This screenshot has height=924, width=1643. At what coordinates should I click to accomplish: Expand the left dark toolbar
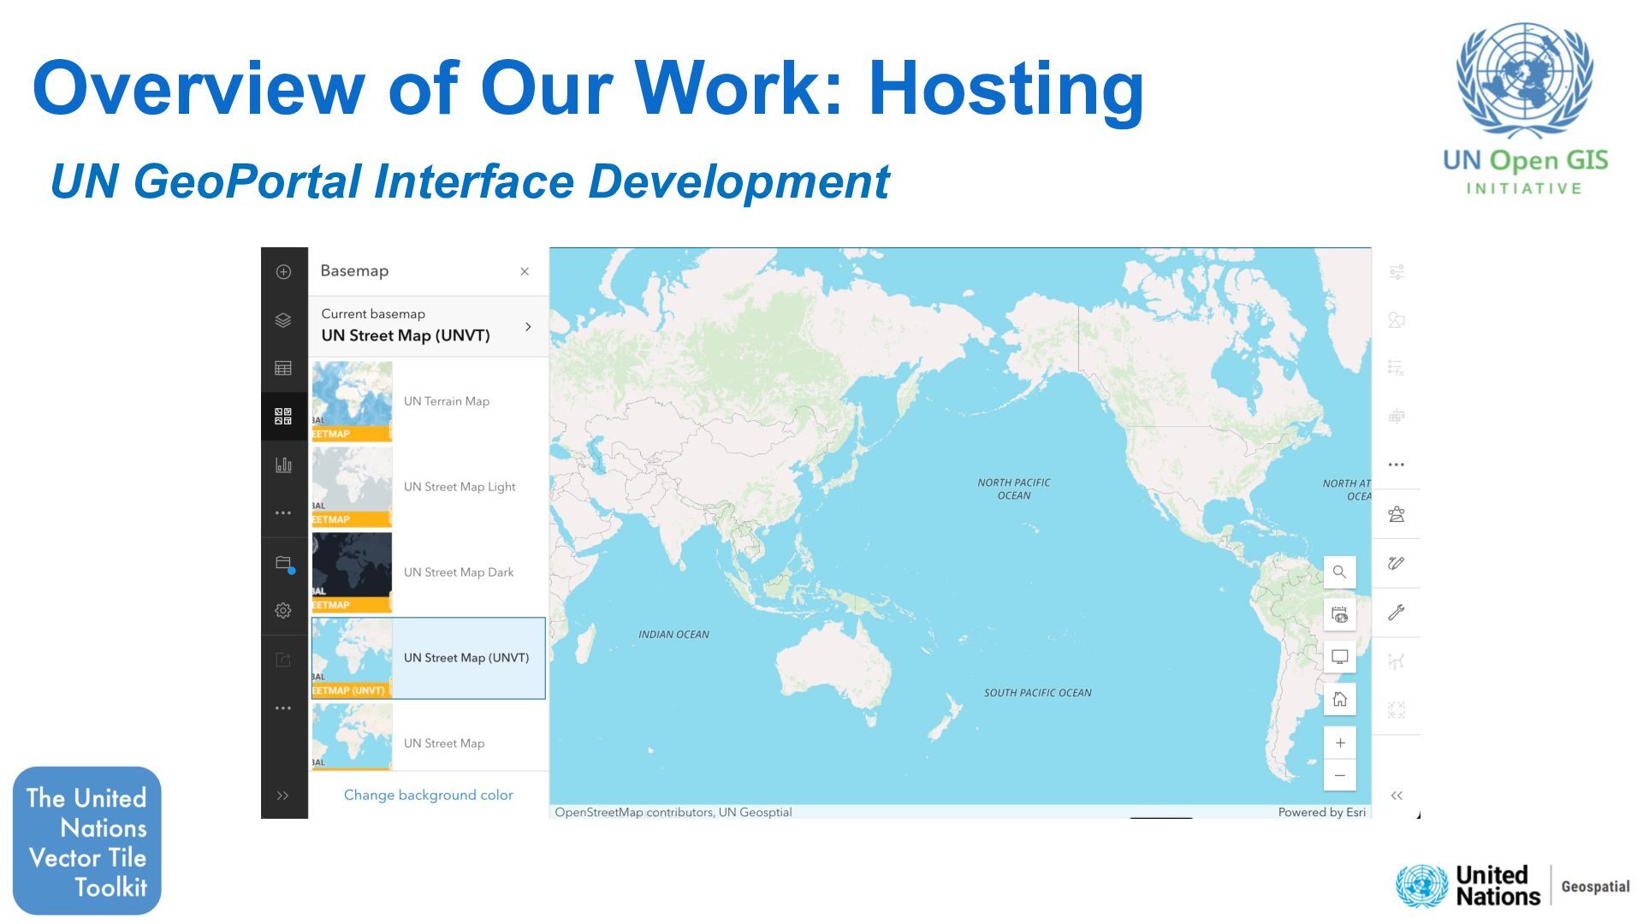tap(283, 796)
